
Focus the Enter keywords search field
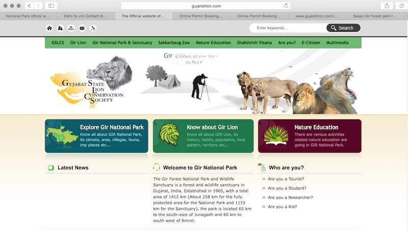coord(288,28)
